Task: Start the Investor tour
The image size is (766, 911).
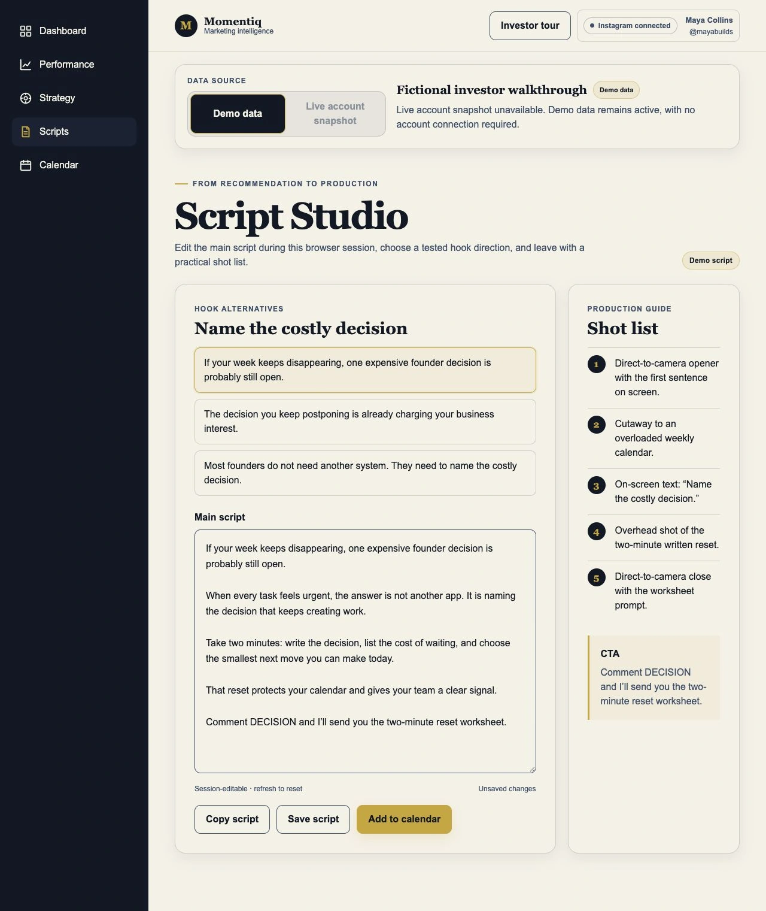Action: [x=530, y=26]
